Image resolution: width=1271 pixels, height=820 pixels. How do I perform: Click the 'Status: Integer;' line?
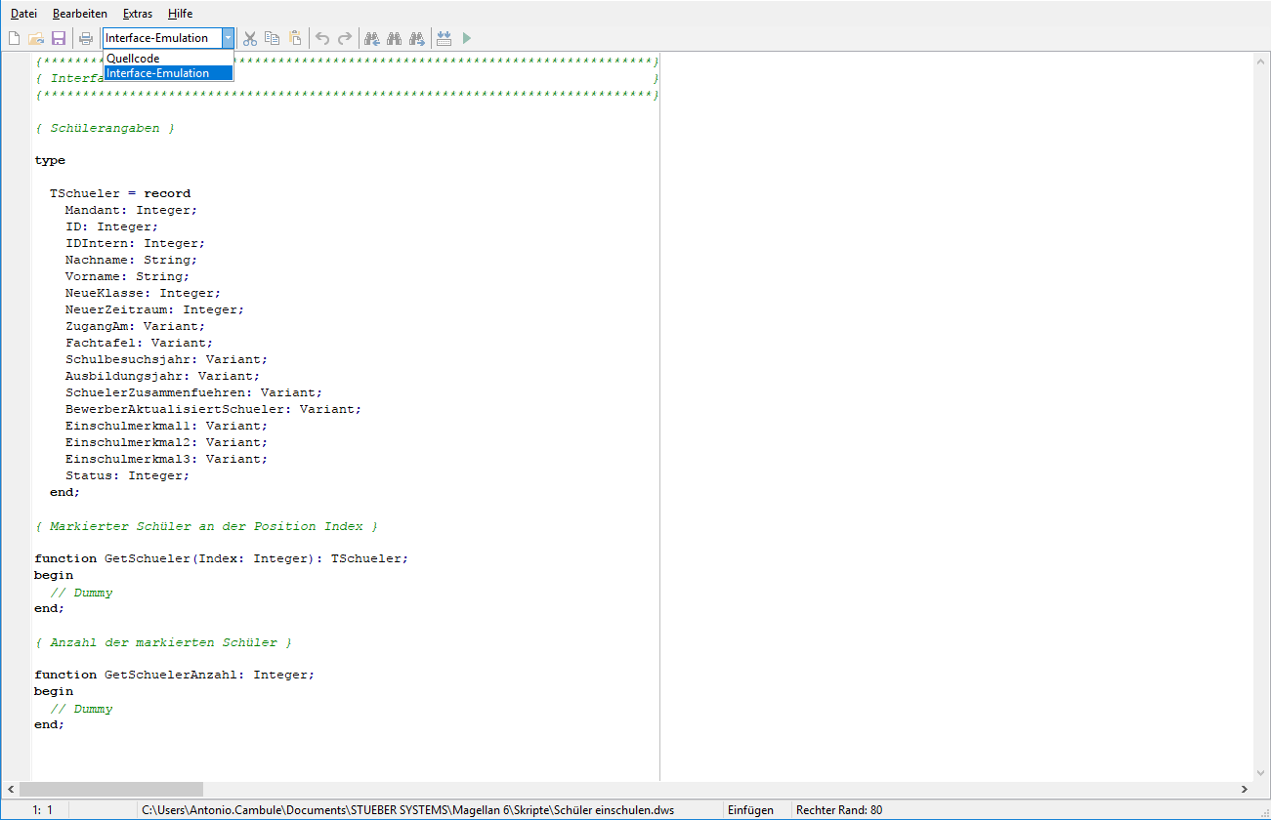[x=127, y=475]
